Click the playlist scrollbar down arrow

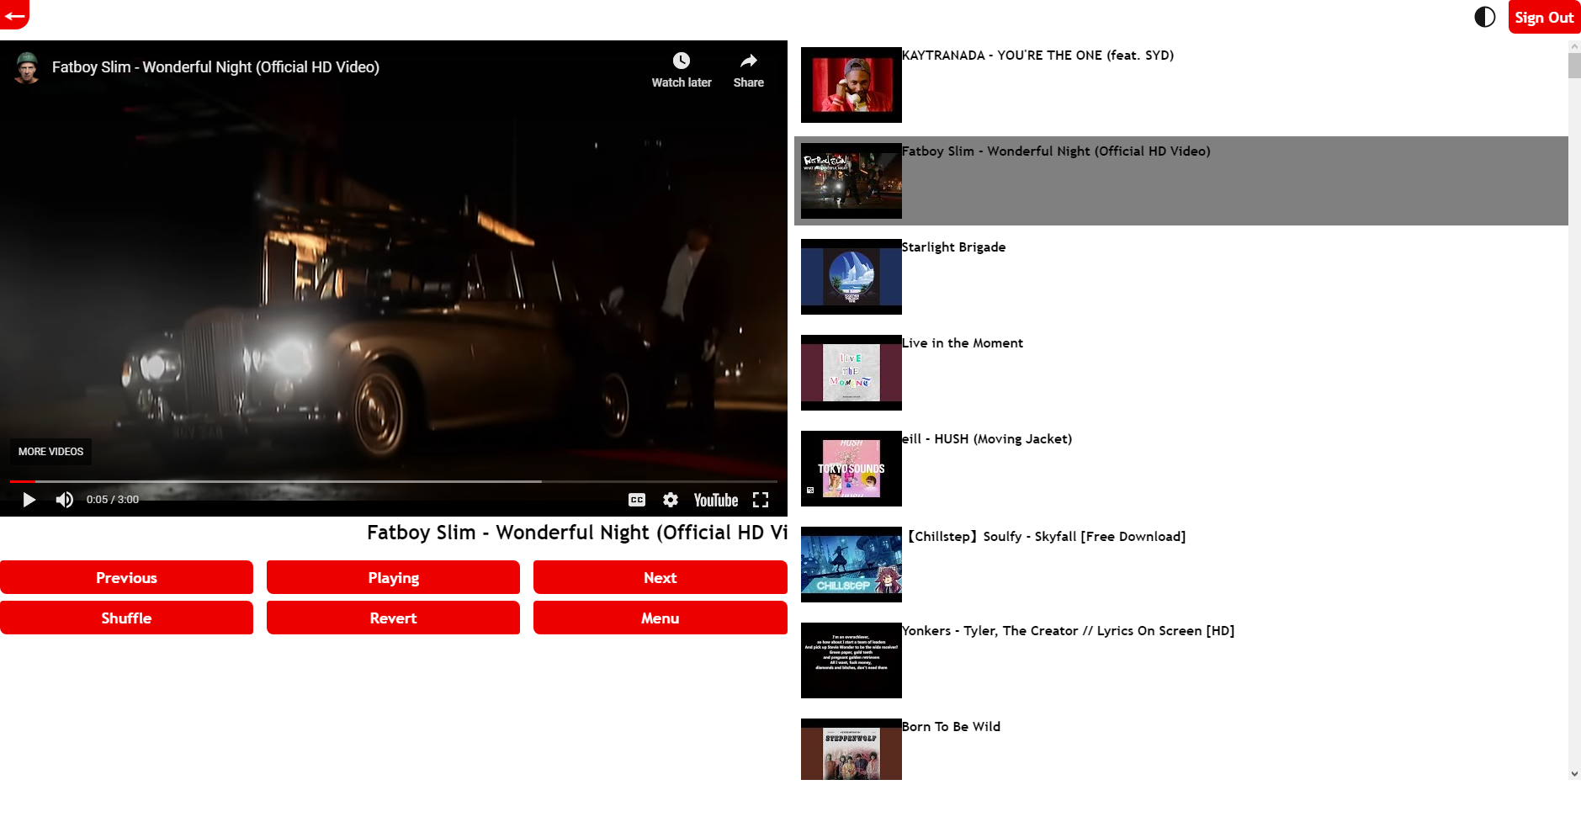click(x=1574, y=773)
